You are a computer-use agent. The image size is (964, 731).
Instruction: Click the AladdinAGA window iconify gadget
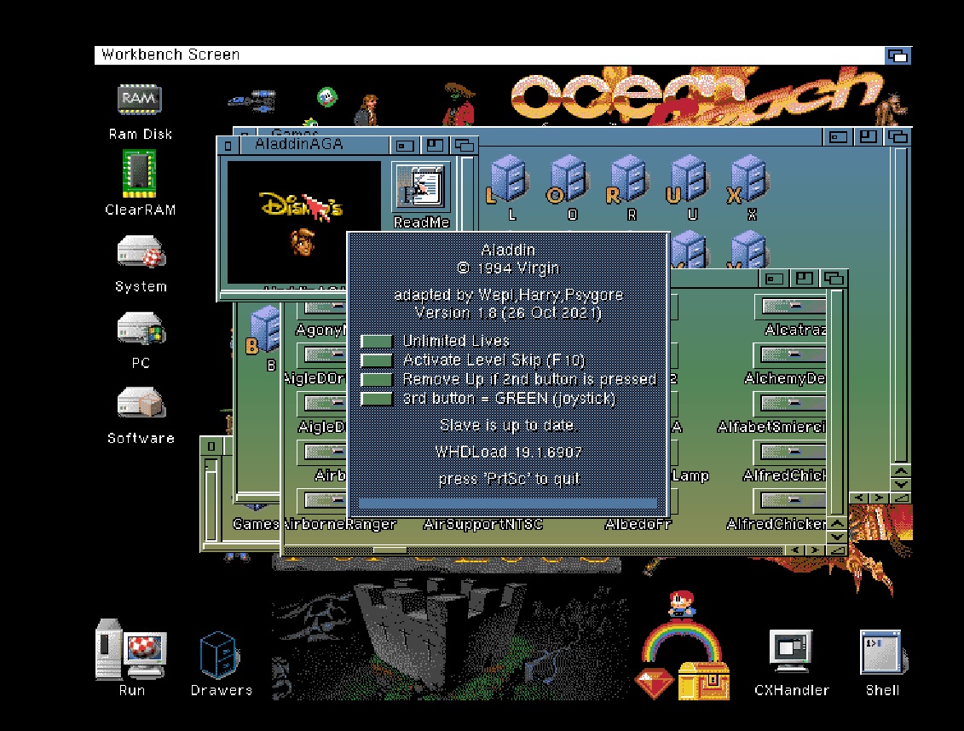[x=405, y=146]
